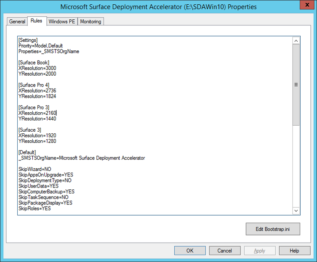Confirm with the OK button
The width and height of the screenshot is (317, 262).
click(190, 251)
